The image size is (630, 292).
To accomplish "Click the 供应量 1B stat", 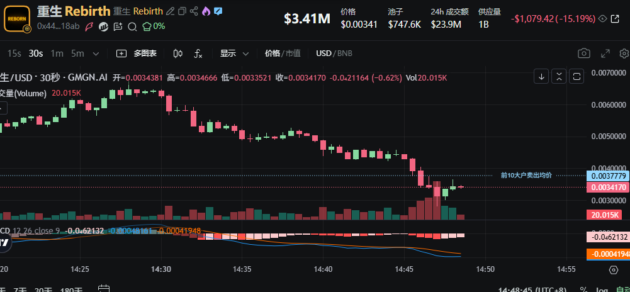I will pos(490,18).
